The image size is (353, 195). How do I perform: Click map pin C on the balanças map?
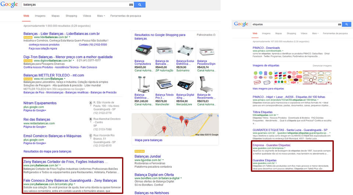pos(181,119)
